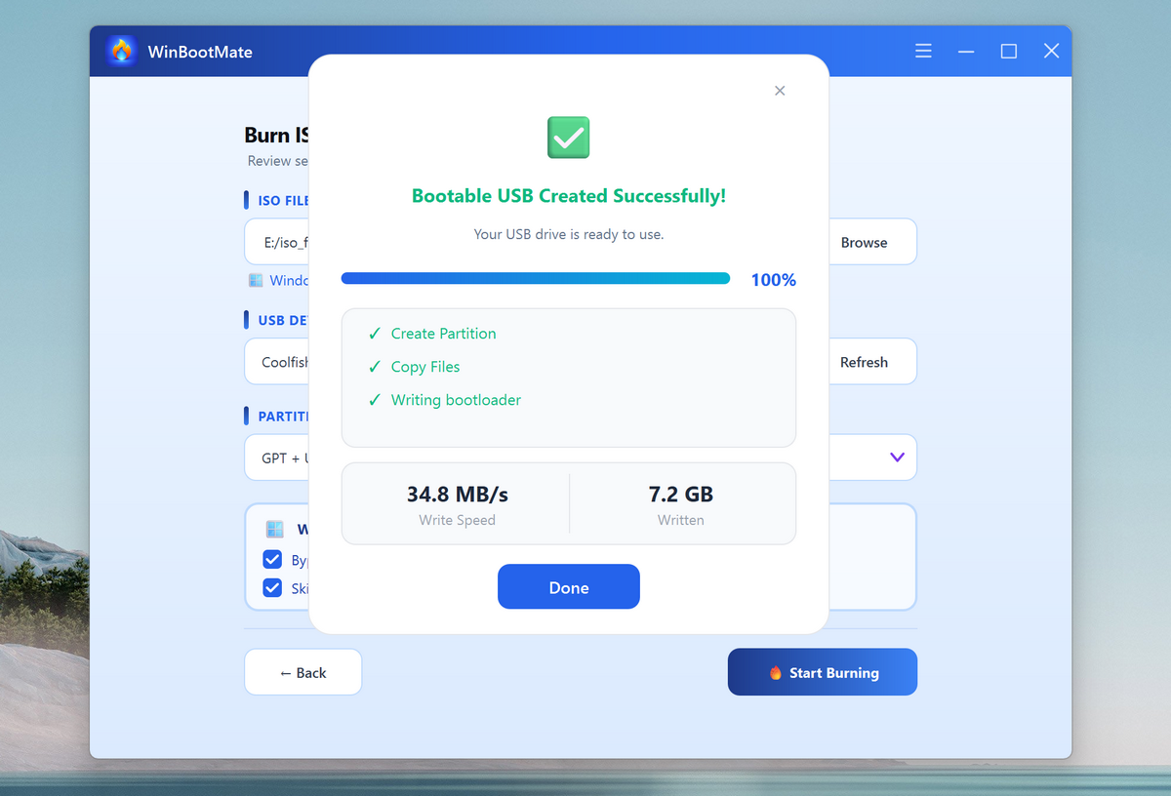Expand the partition scheme dropdown arrow

[x=897, y=458]
